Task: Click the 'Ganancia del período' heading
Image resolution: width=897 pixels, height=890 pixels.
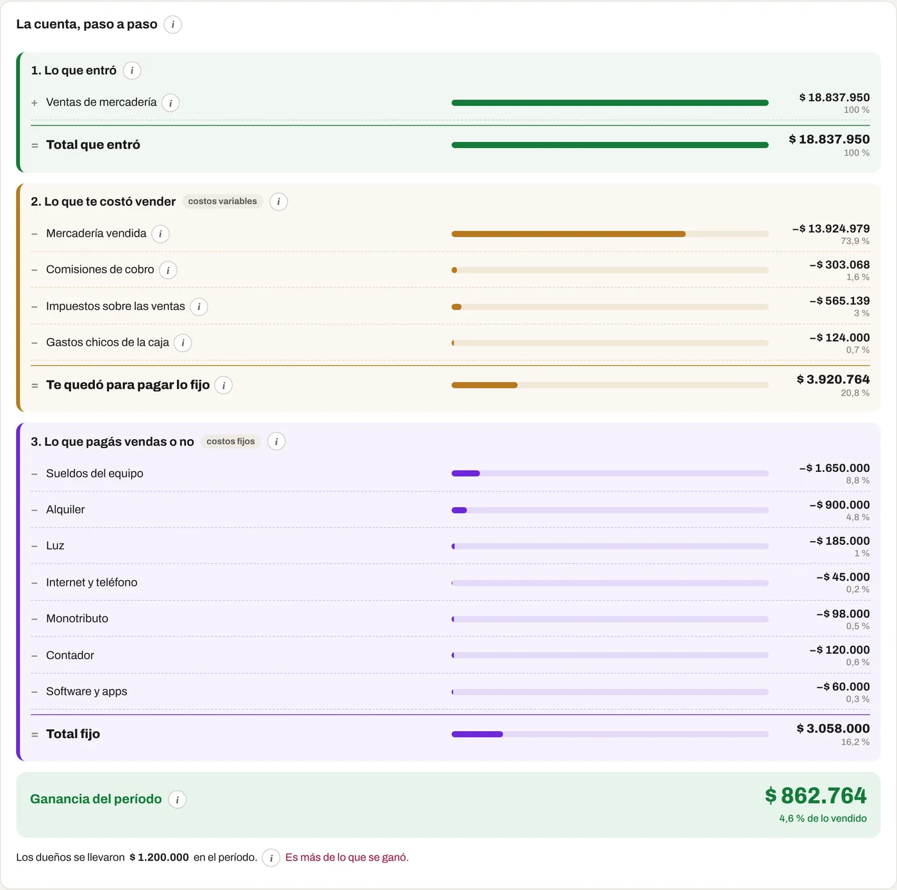Action: click(96, 799)
